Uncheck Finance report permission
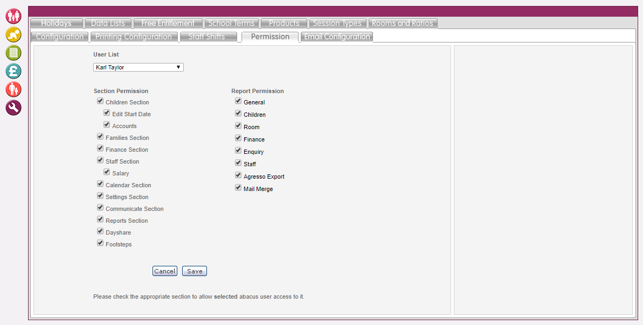643x325 pixels. [238, 138]
